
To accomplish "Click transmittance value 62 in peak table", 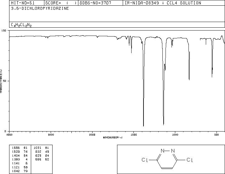I will pyautogui.click(x=47, y=159).
